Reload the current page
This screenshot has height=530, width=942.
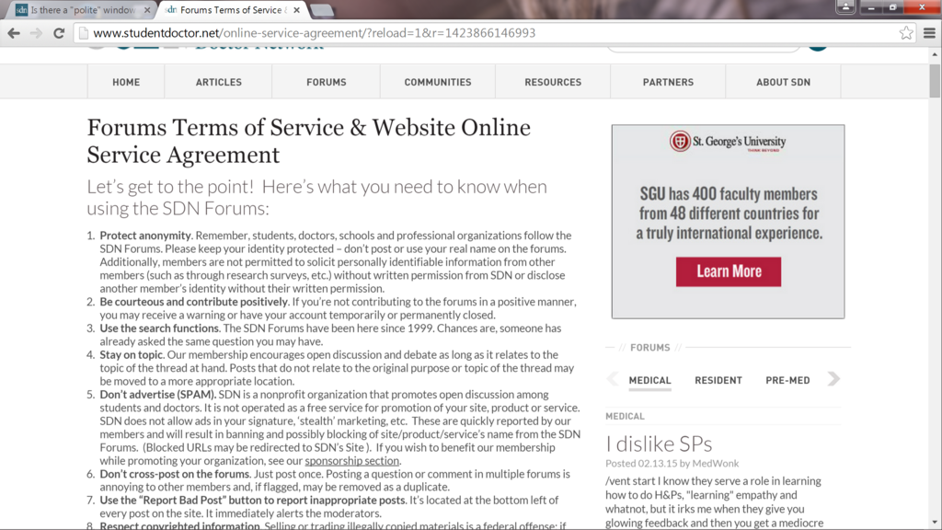coord(59,33)
